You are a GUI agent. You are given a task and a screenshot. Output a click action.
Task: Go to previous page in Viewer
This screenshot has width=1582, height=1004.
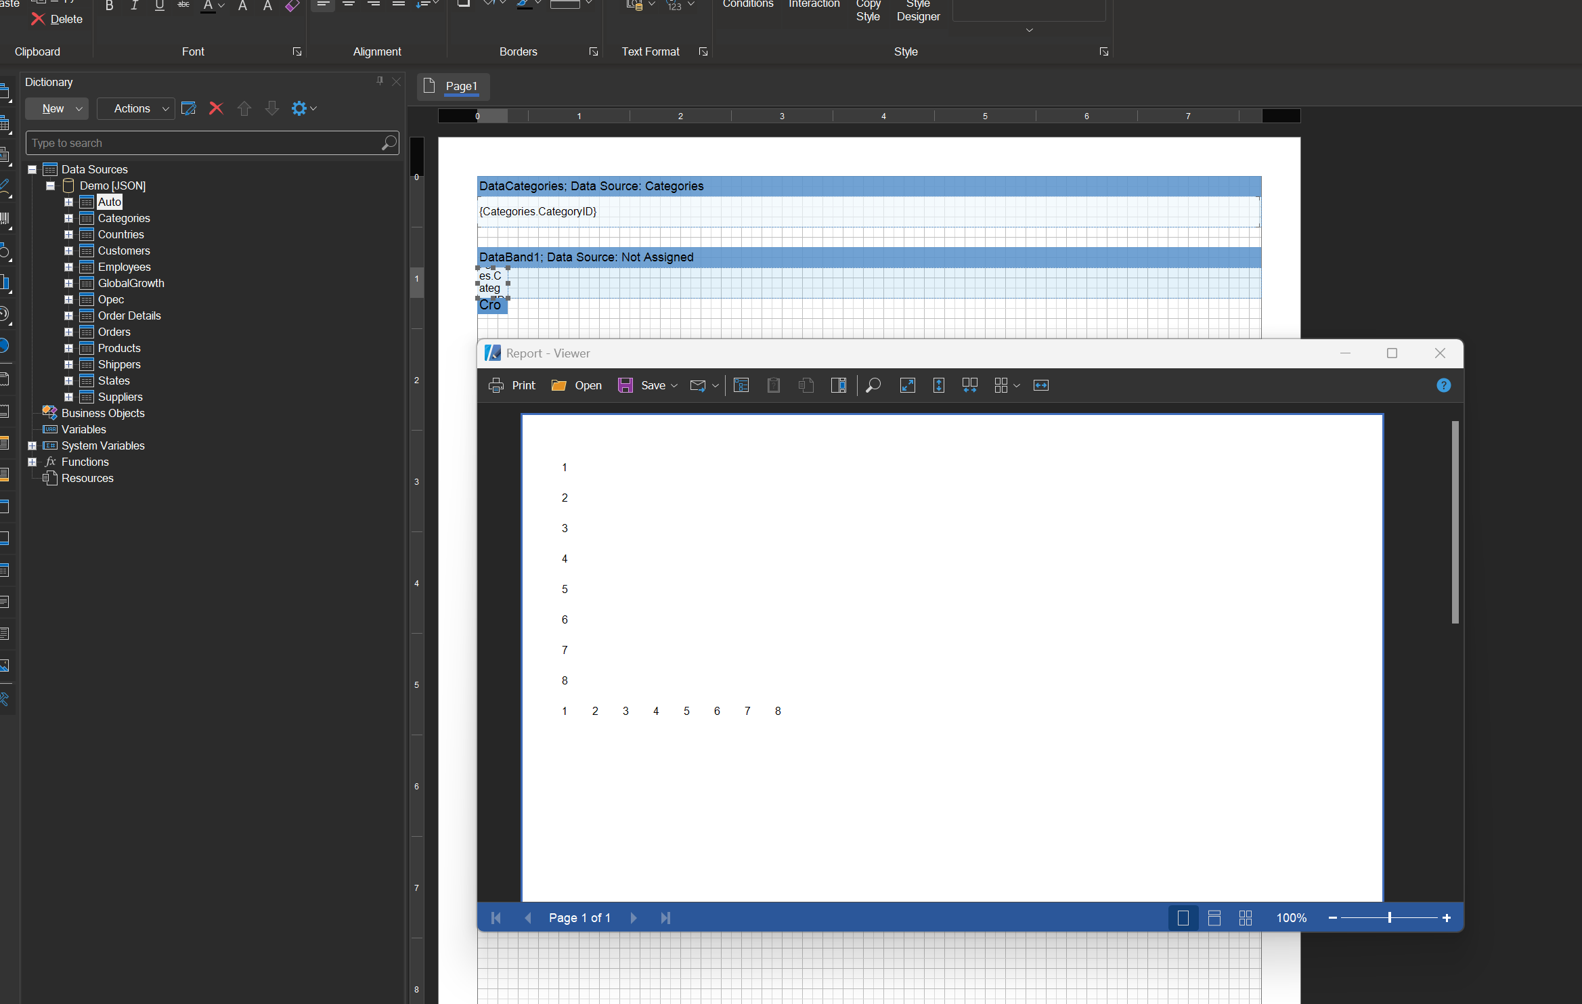point(528,918)
